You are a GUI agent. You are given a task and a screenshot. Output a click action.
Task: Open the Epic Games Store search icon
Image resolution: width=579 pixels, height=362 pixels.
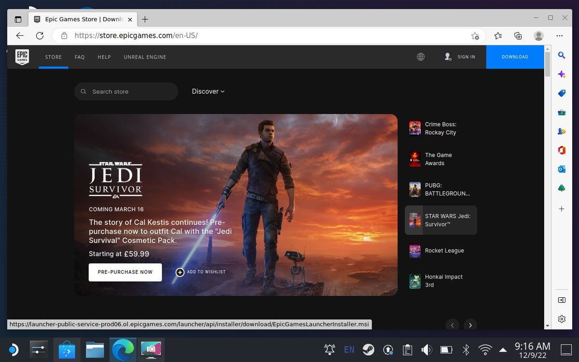coord(83,91)
